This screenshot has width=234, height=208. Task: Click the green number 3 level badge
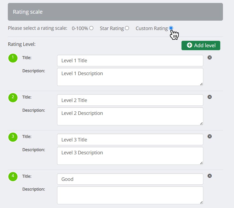point(13,137)
